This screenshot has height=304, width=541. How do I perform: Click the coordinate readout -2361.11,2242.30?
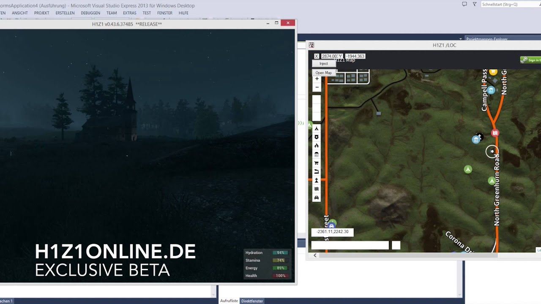(333, 232)
